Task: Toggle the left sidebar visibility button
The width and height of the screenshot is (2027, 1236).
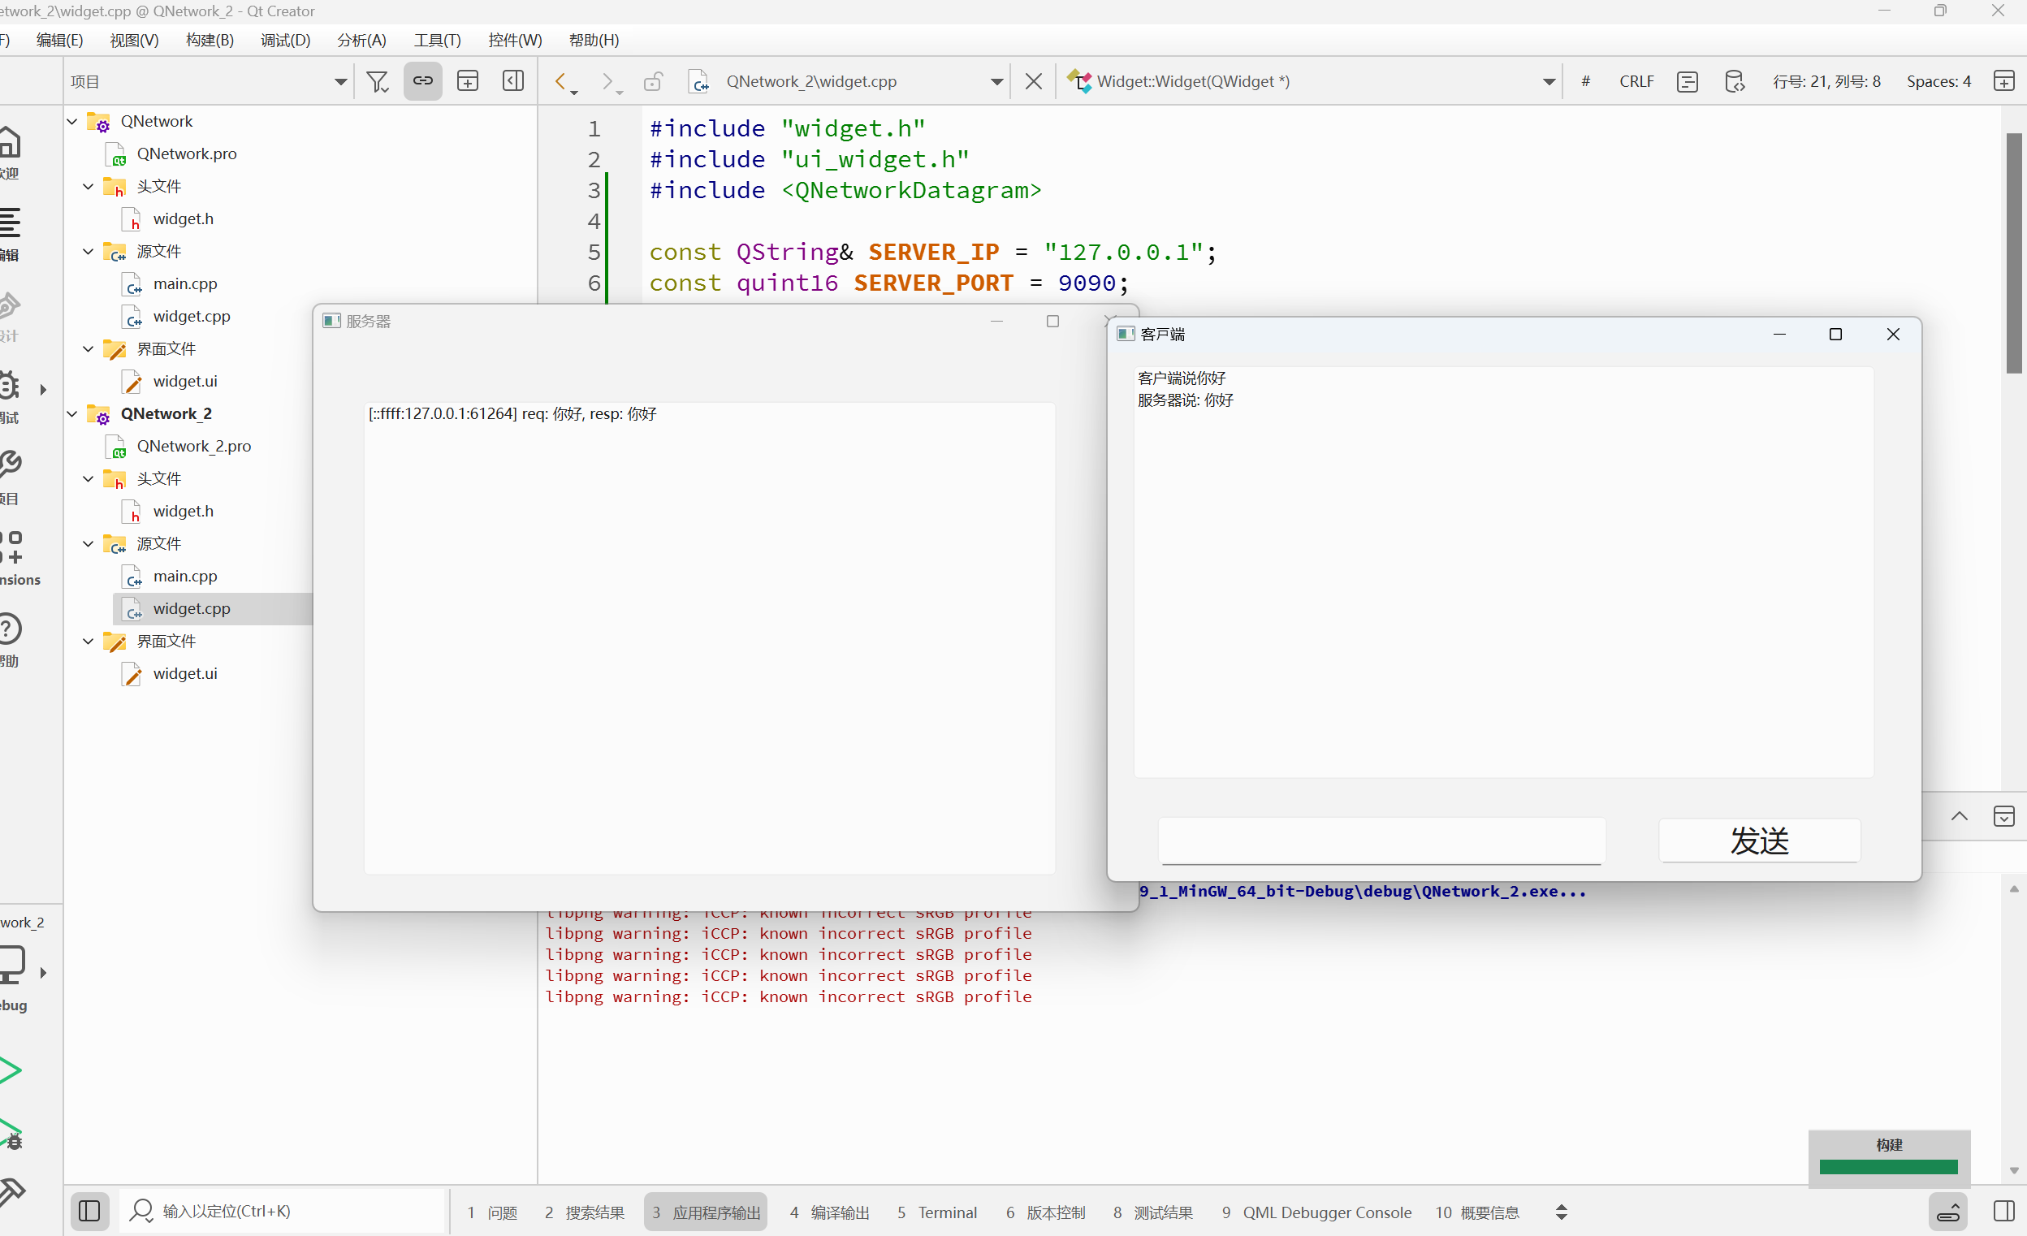Action: pos(89,1212)
